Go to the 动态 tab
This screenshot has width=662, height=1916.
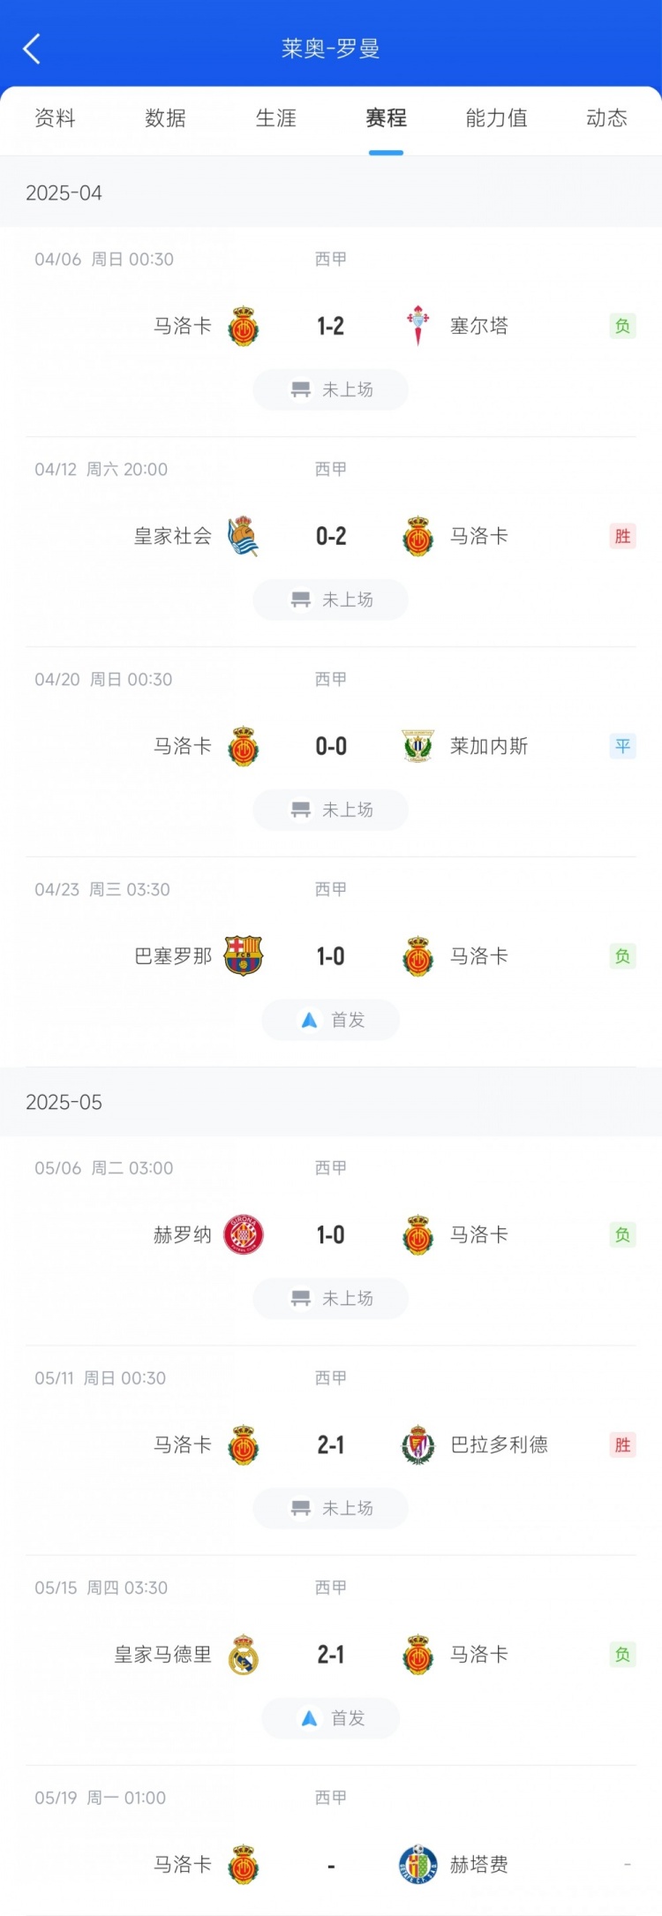coord(606,118)
